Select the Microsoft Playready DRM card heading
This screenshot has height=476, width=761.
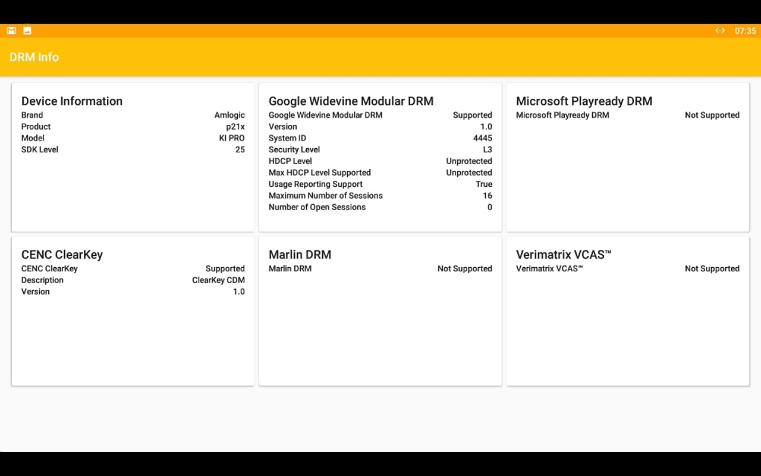[584, 101]
